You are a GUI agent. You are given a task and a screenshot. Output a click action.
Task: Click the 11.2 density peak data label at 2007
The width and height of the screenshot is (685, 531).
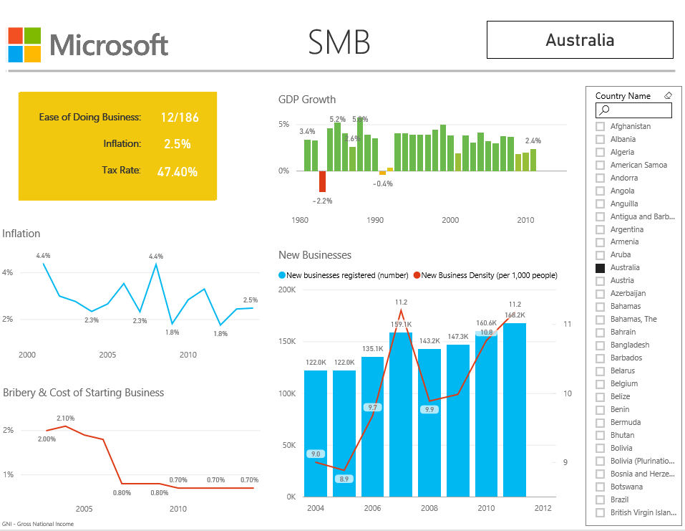[401, 302]
